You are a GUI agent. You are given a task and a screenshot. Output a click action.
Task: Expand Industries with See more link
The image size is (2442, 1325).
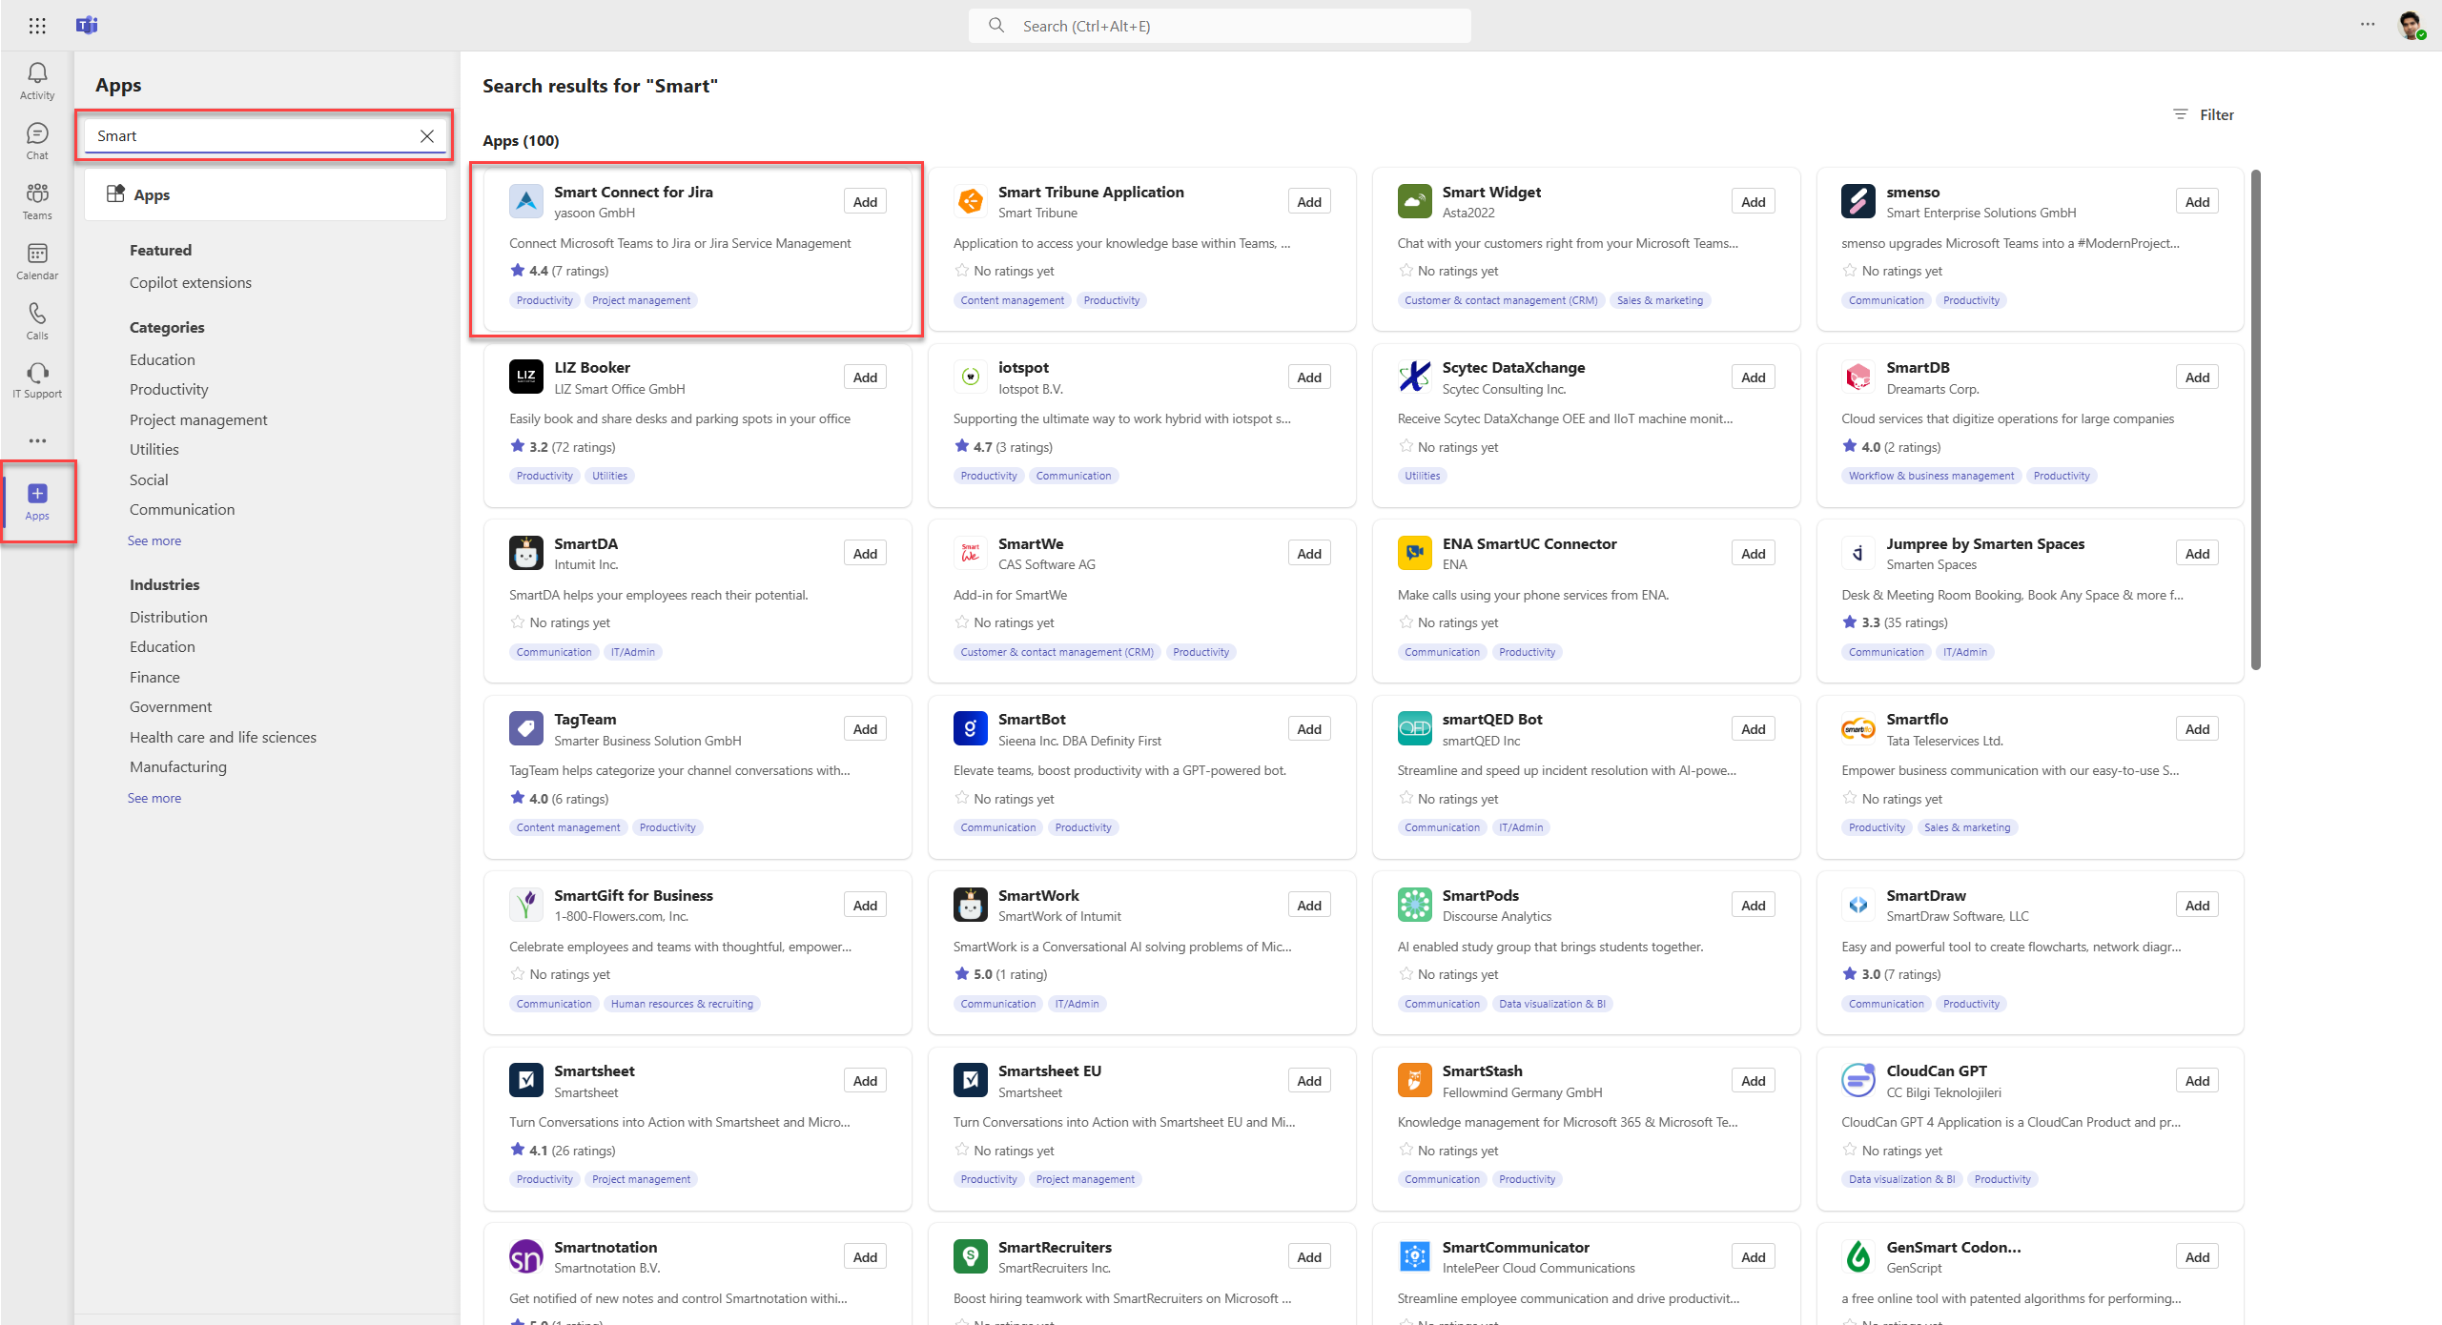(154, 798)
